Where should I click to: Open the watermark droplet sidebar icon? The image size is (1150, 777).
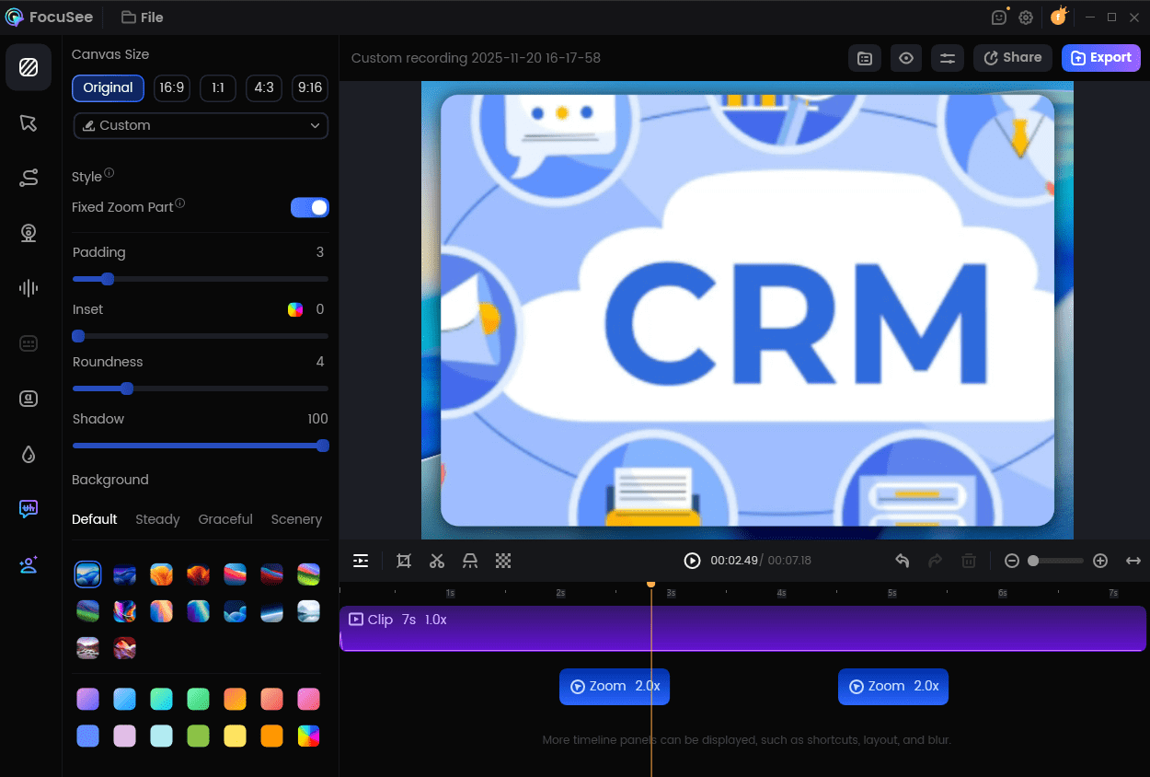coord(29,454)
